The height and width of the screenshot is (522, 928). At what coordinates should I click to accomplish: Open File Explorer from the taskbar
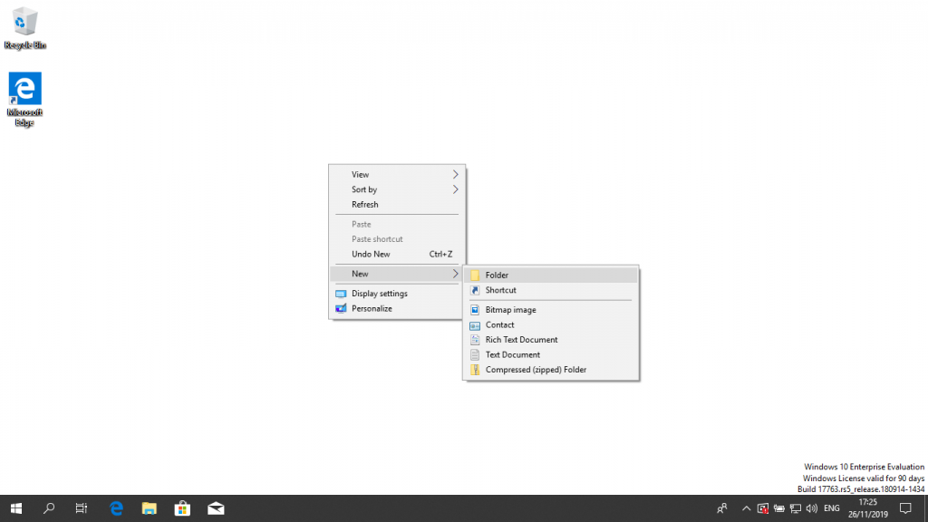150,508
